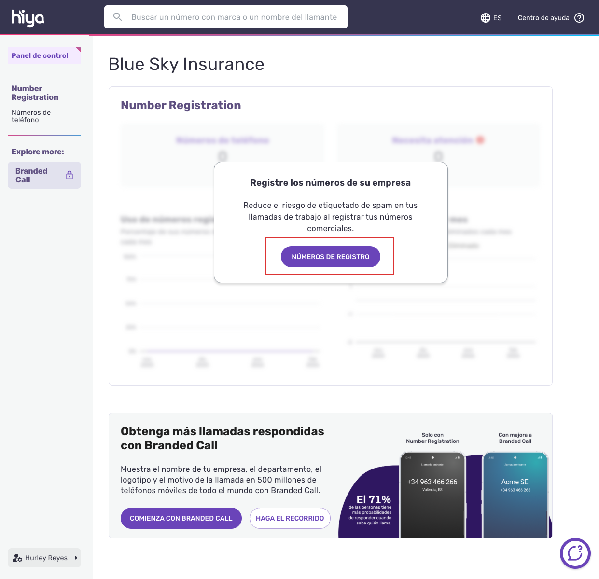Click HAGA EL RECORRIDO button
Screen dimensions: 599x579
290,518
